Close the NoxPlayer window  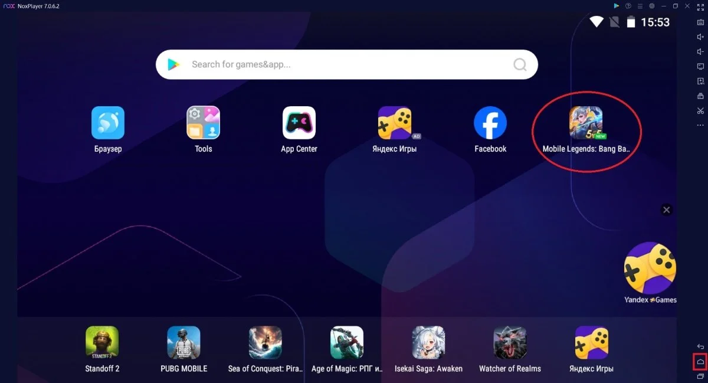[687, 6]
